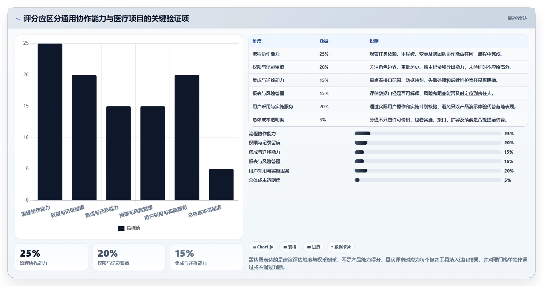Click the description starting 重点看接口范围

coord(434,80)
